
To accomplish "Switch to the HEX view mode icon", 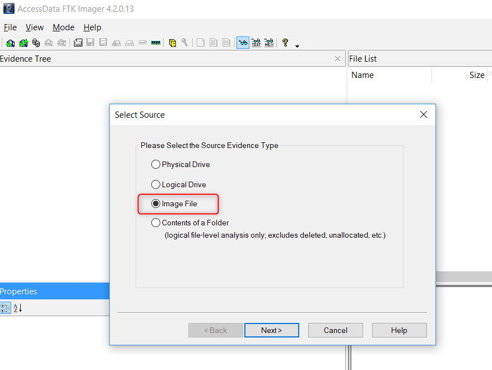I will 269,43.
